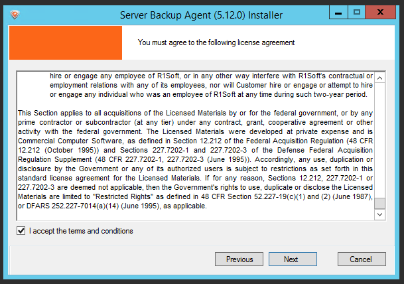Cancel the installation
Screen dimensions: 404x284
pyautogui.click(x=360, y=259)
